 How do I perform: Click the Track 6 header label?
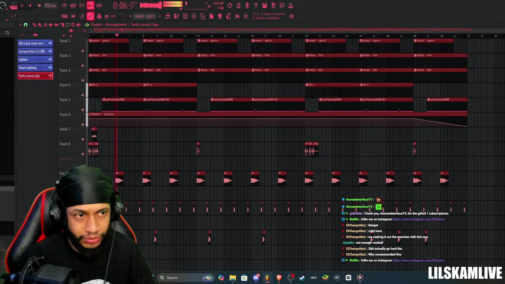click(65, 114)
